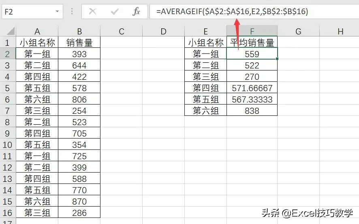Select cell A11 '第一组'
Screen dimensions: 359x224
(x=37, y=156)
